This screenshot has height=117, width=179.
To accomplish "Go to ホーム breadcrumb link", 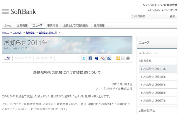I will point(5,33).
